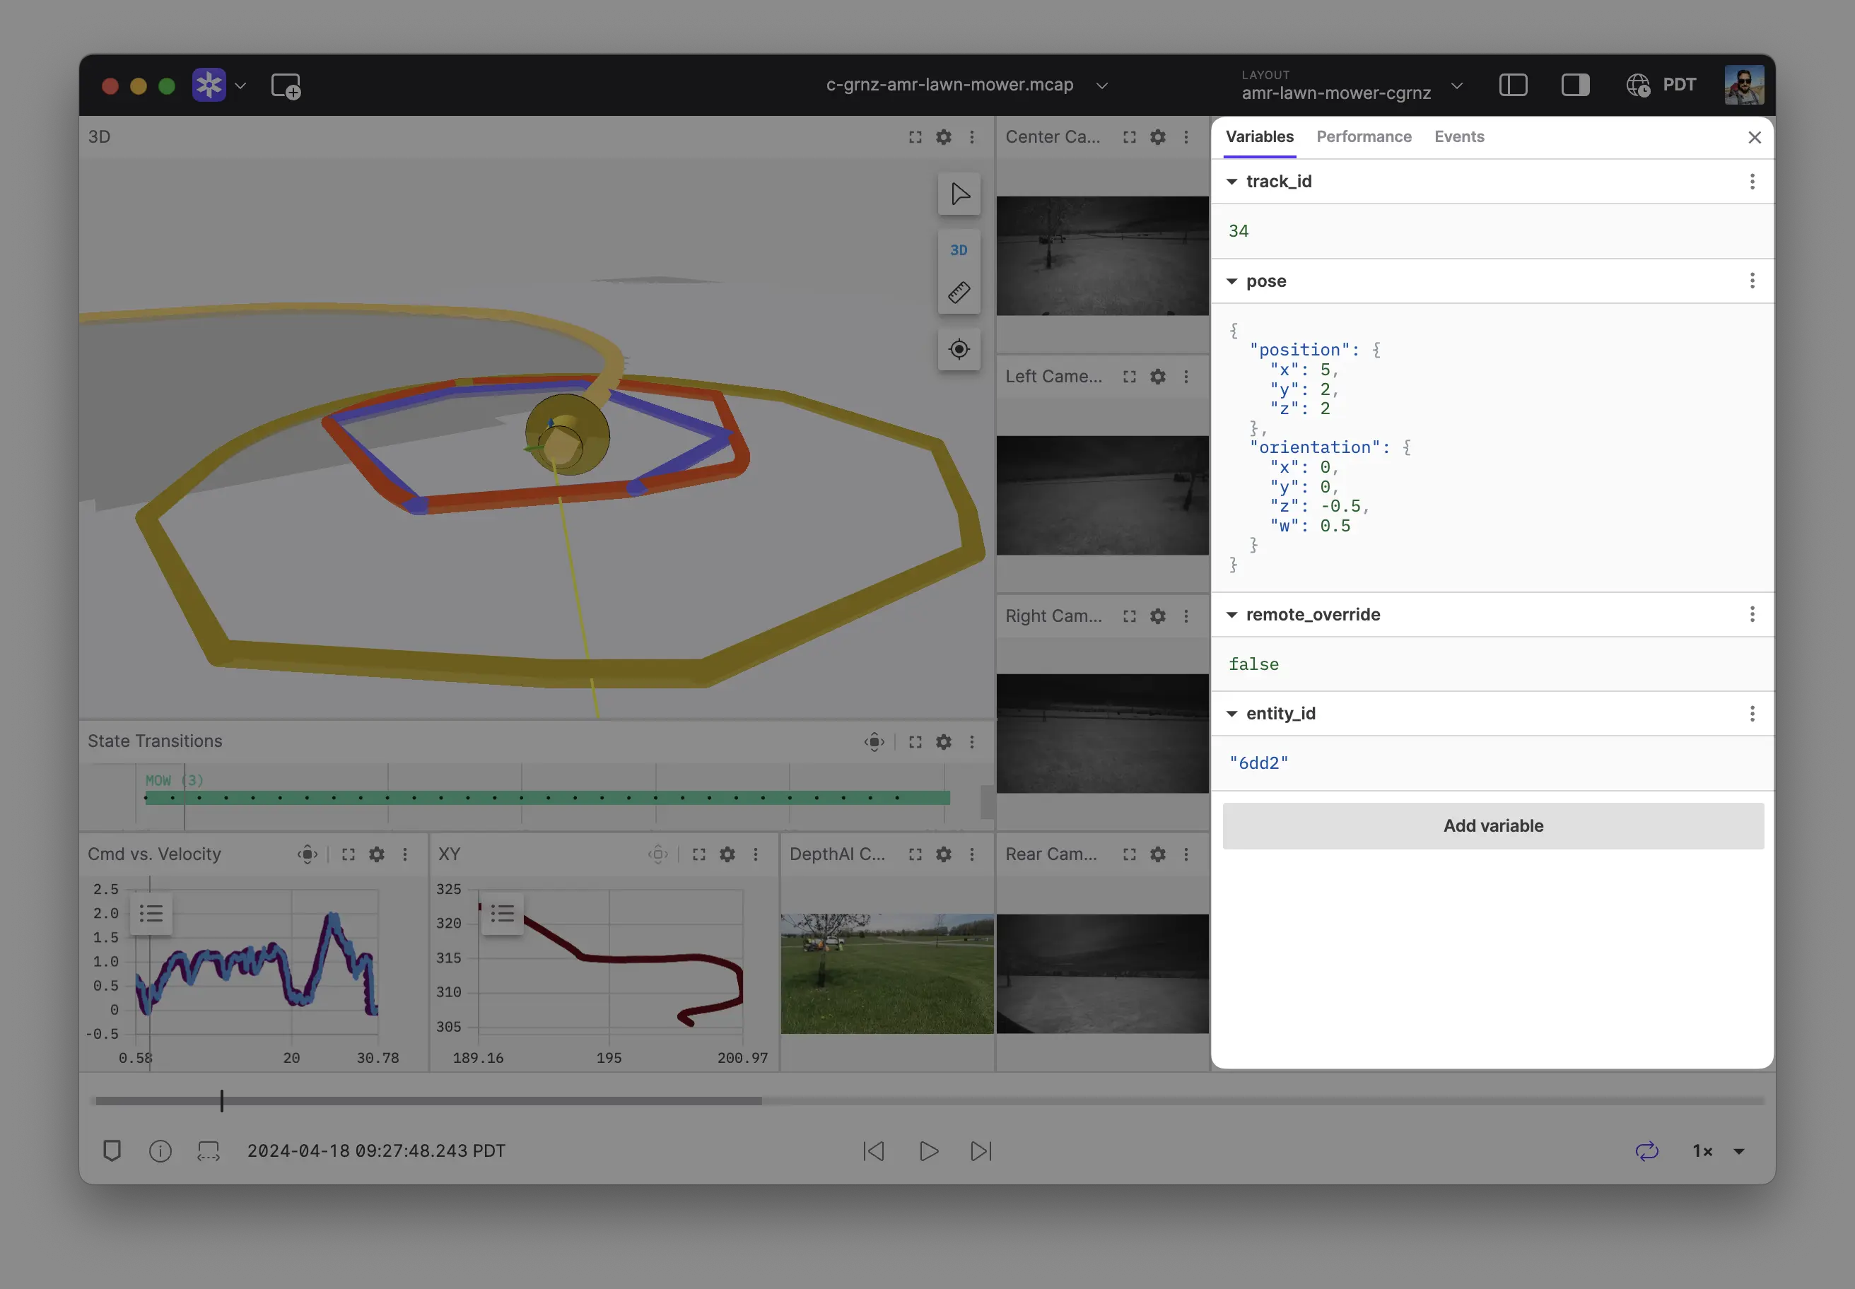Click the recenter camera target icon
The width and height of the screenshot is (1855, 1289).
(959, 349)
